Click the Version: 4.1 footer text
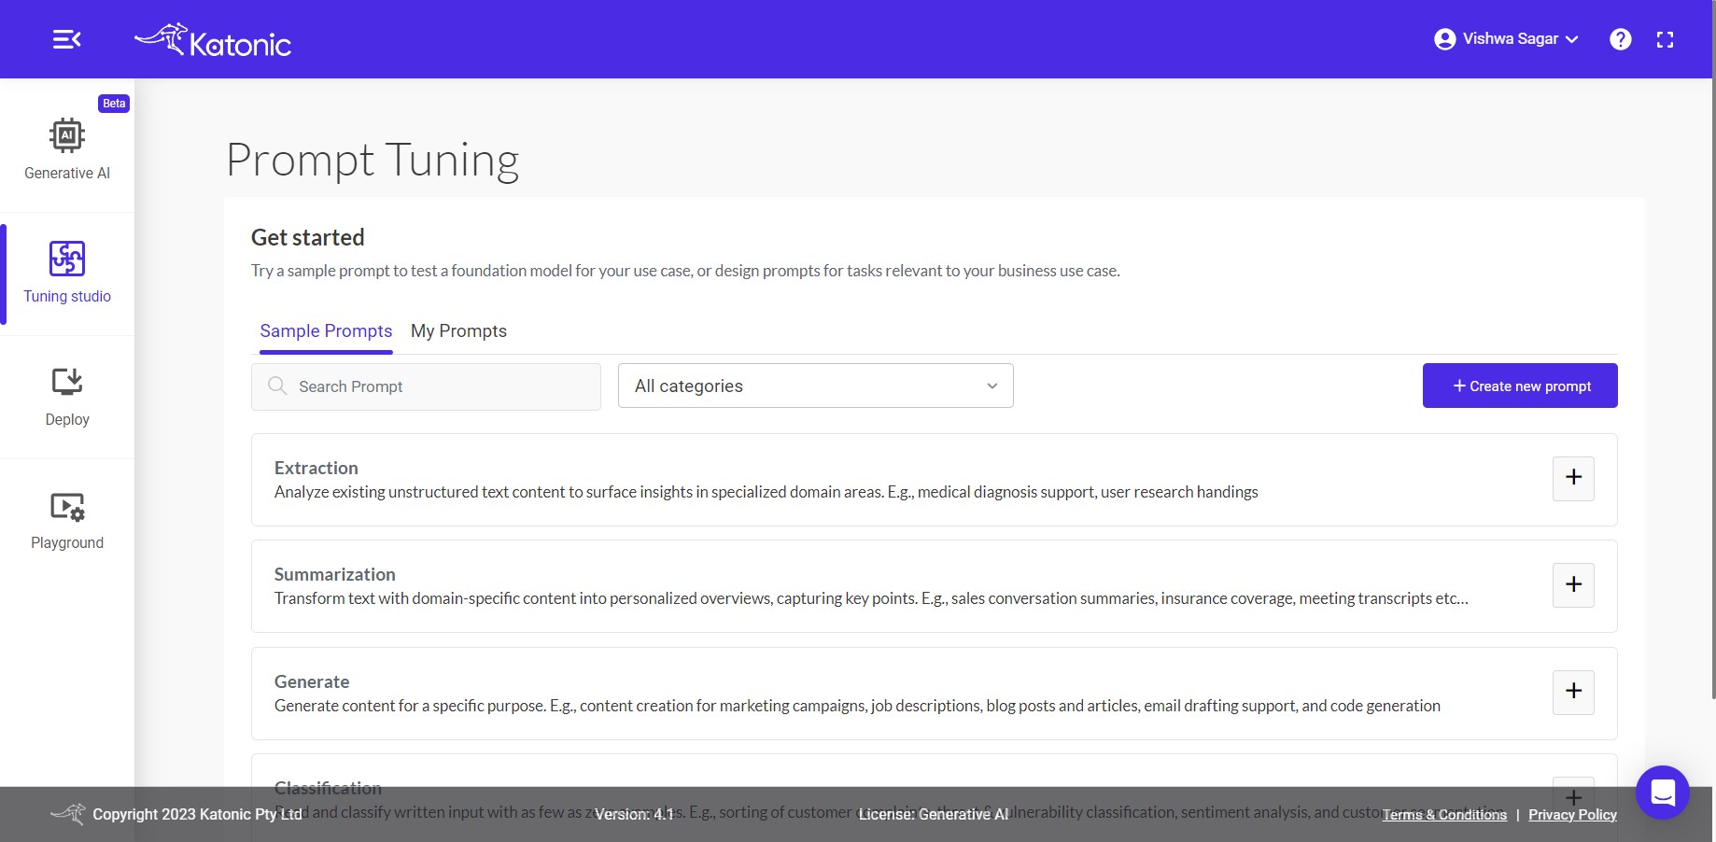Viewport: 1716px width, 842px height. coord(635,815)
